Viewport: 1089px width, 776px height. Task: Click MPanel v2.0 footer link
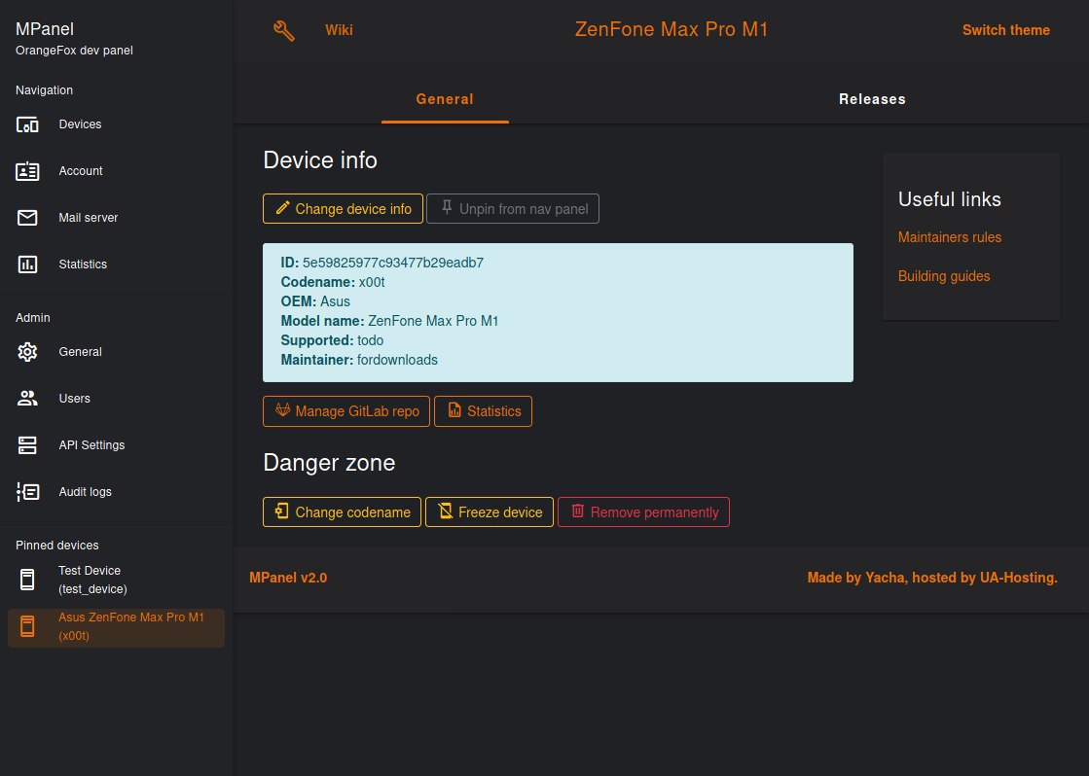288,578
